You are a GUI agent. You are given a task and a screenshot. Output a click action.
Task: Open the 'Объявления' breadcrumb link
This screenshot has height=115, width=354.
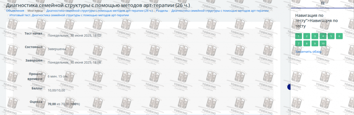tap(15, 11)
